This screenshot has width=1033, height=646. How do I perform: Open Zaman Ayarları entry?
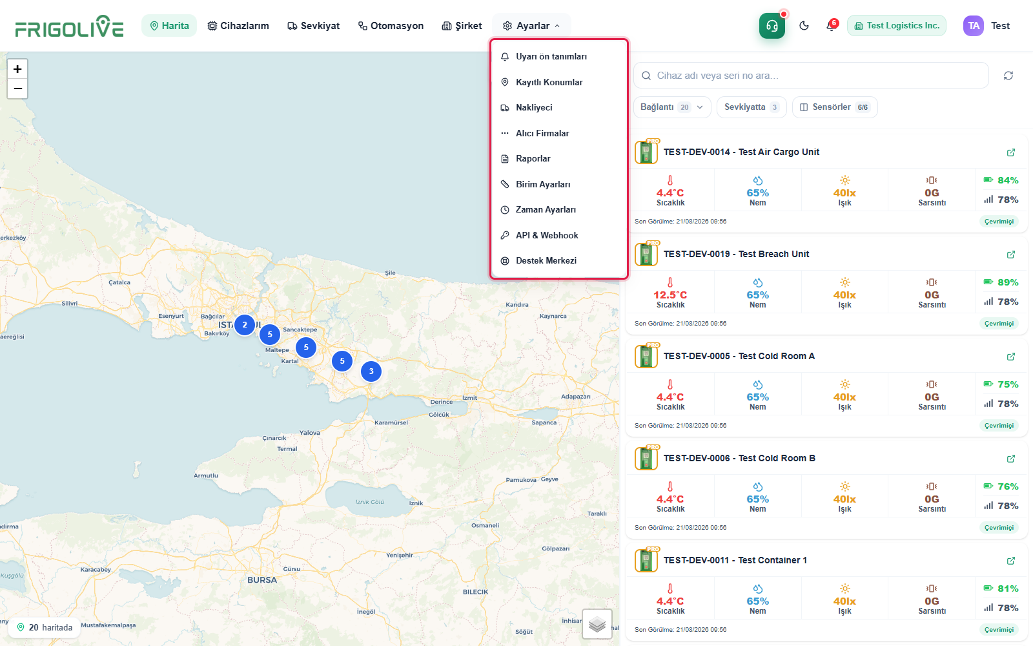[559, 210]
